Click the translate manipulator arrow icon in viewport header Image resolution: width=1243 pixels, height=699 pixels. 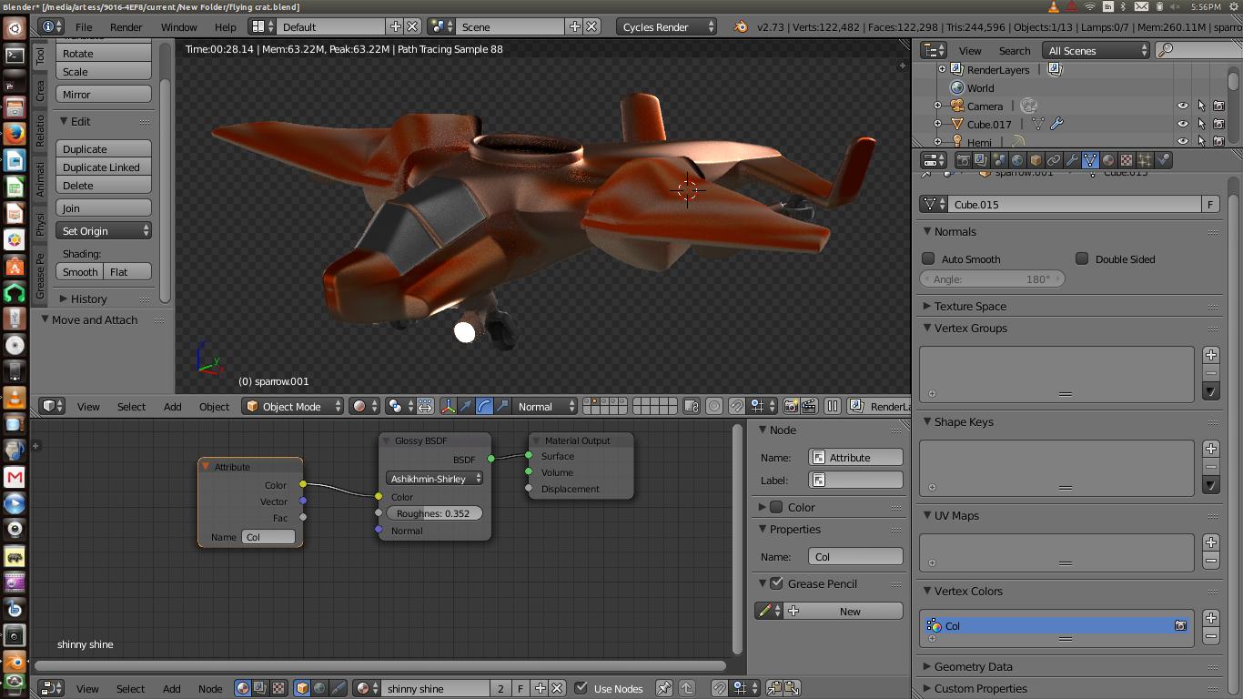coord(466,407)
